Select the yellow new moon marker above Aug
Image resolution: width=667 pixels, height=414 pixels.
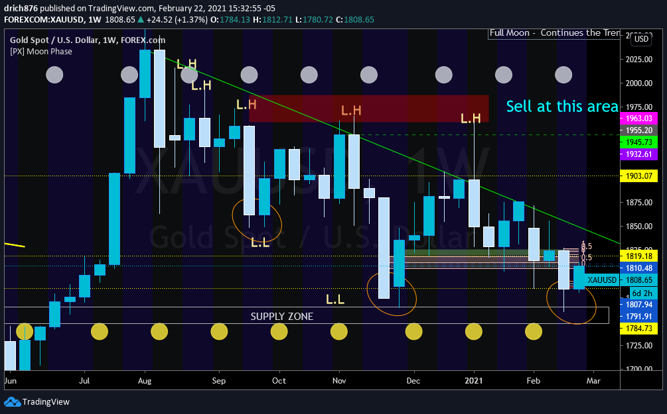click(159, 332)
